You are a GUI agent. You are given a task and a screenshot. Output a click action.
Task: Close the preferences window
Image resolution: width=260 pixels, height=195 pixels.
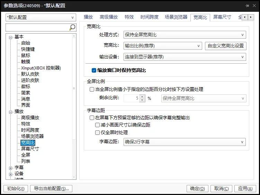tap(254, 6)
